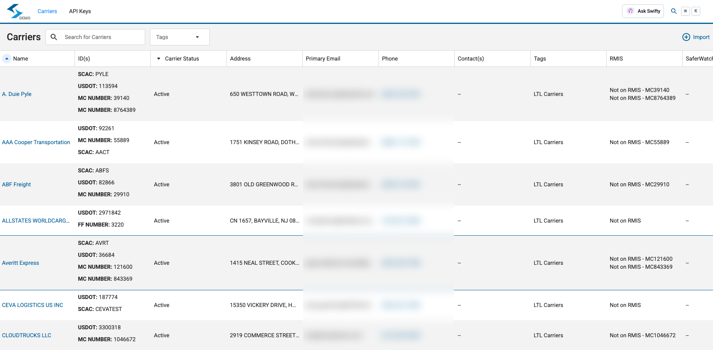Open ALLSTATES WORLDCARGO carrier link
The width and height of the screenshot is (713, 350).
[x=36, y=221]
